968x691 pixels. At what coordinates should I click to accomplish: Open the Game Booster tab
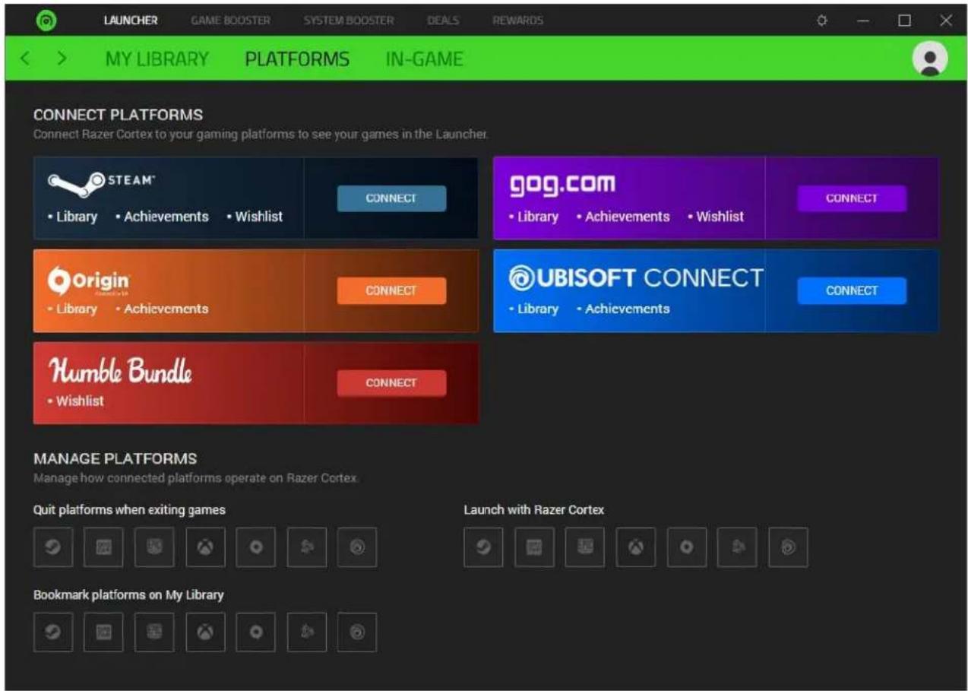231,21
